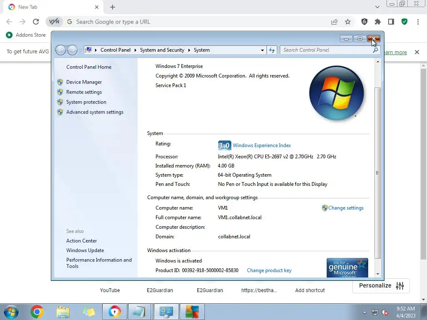The image size is (427, 320).
Task: Click Chrome reload button
Action: tap(36, 22)
